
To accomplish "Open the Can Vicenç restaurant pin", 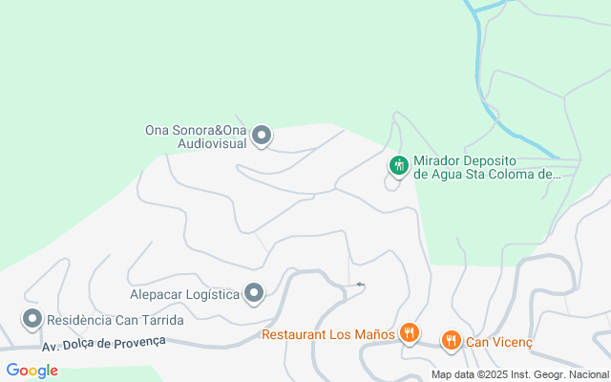I will 452,341.
